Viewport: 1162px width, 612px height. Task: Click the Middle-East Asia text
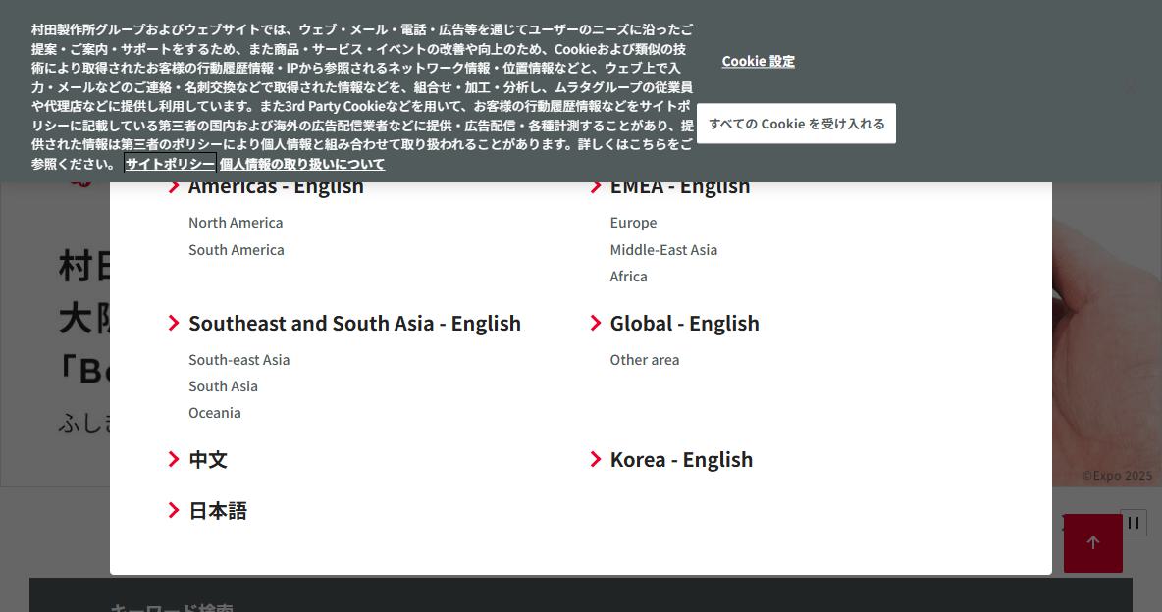pyautogui.click(x=663, y=250)
